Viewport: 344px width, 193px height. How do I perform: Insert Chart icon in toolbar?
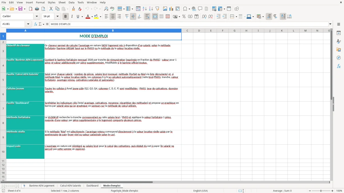(x=171, y=9)
